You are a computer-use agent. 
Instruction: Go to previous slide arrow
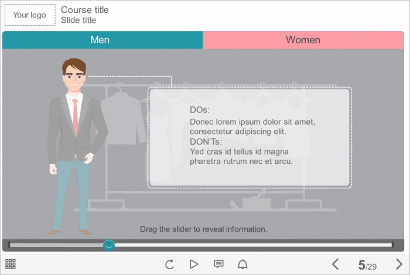336,264
